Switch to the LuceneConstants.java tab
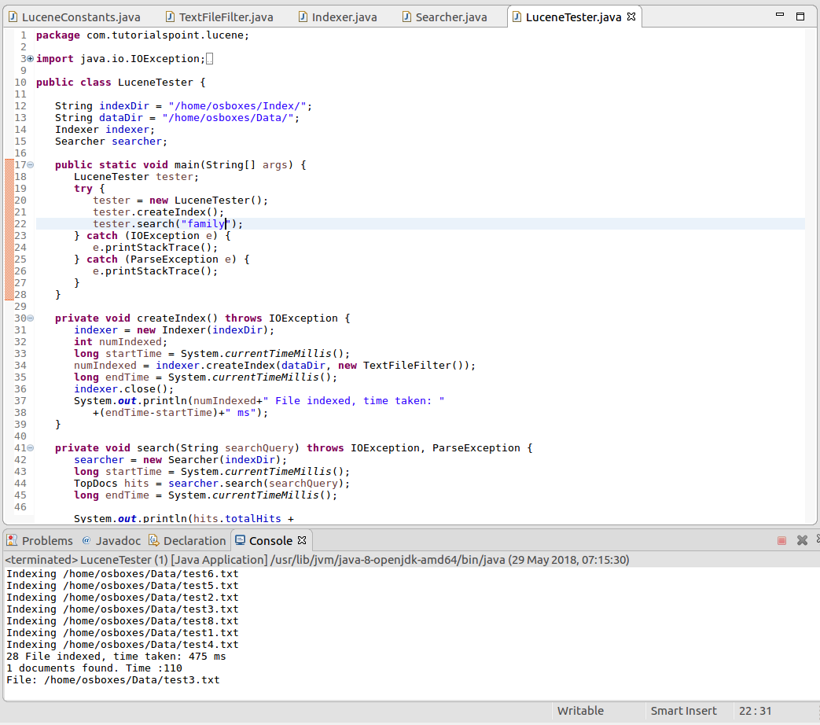The height and width of the screenshot is (725, 820). point(75,17)
